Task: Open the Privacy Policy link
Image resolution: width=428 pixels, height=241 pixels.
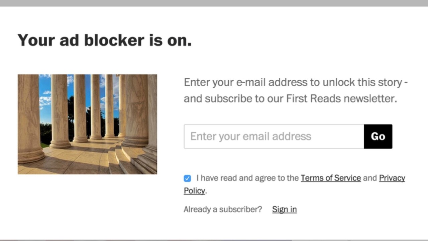Action: click(x=392, y=178)
